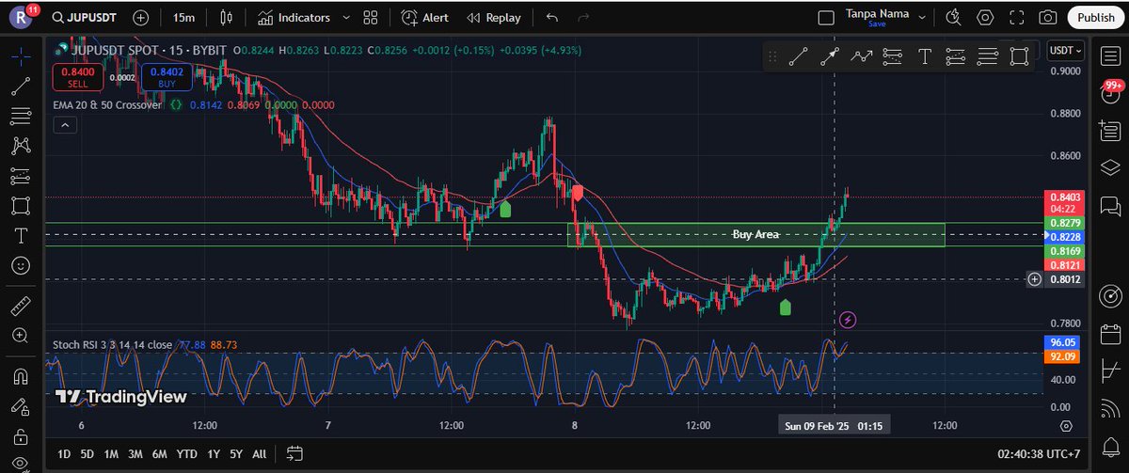Pick the path polyline tool in favorites toolbar
The image size is (1129, 473).
(861, 57)
